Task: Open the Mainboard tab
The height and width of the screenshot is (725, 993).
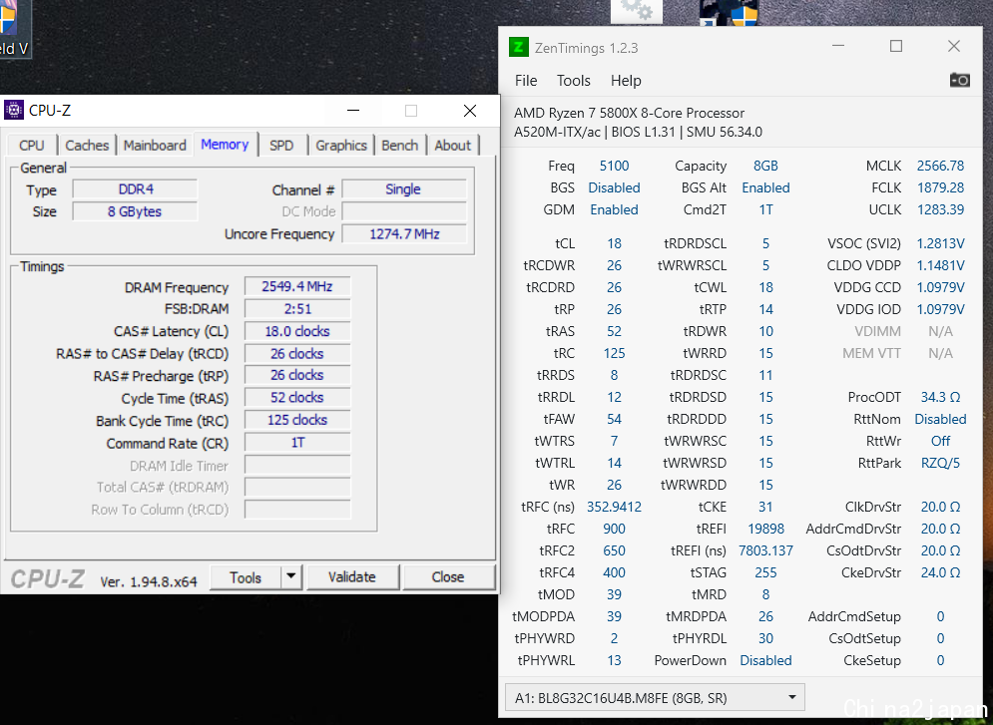Action: (155, 146)
